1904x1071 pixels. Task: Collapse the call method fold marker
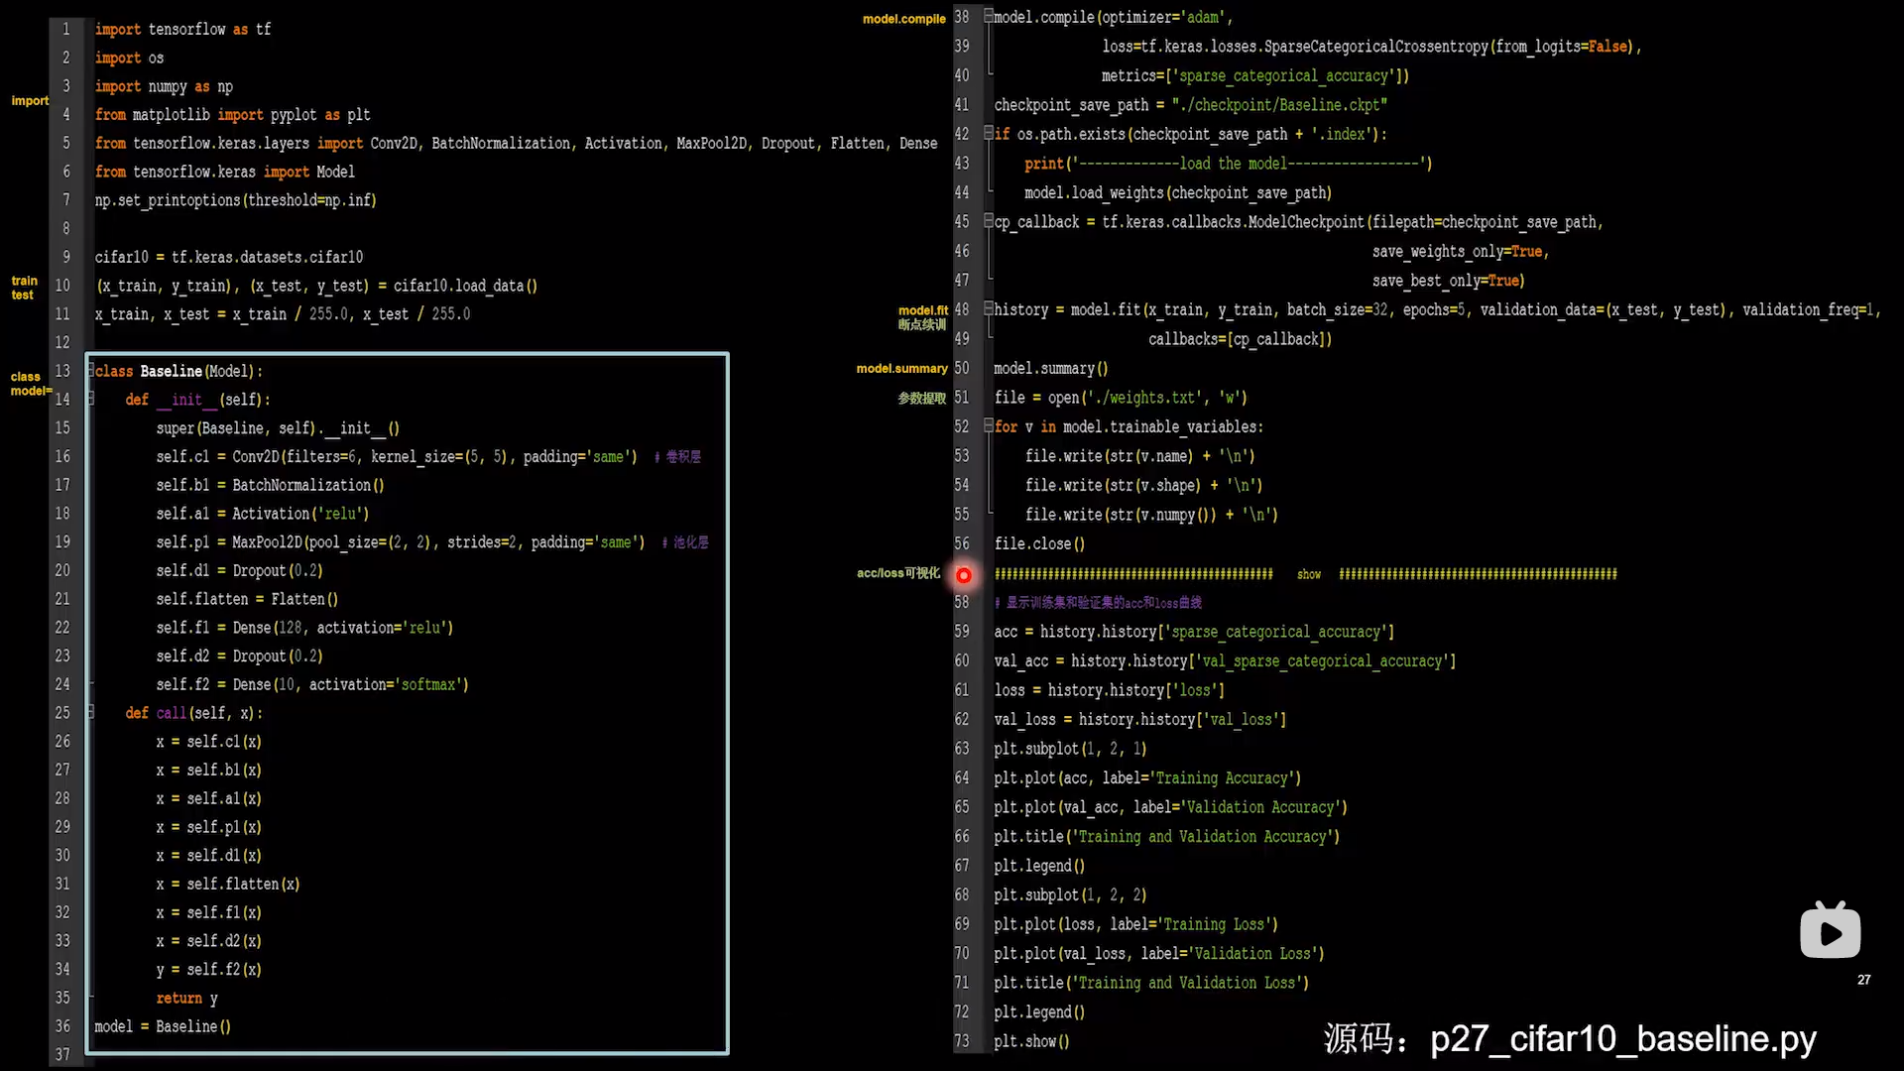[x=91, y=712]
